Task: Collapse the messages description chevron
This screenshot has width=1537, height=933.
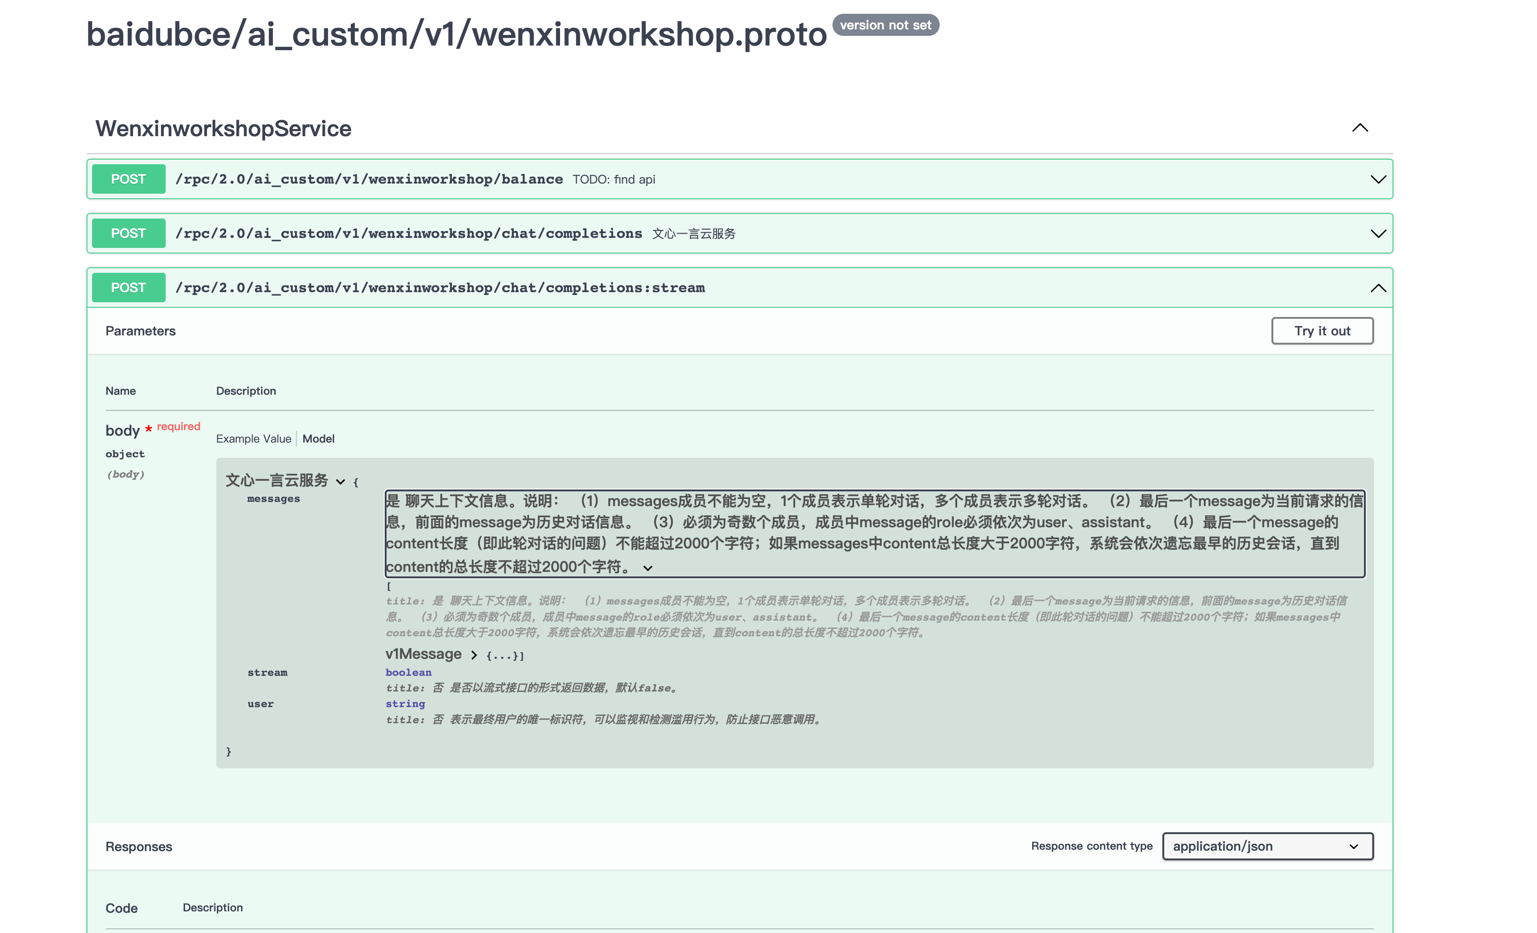Action: (648, 568)
